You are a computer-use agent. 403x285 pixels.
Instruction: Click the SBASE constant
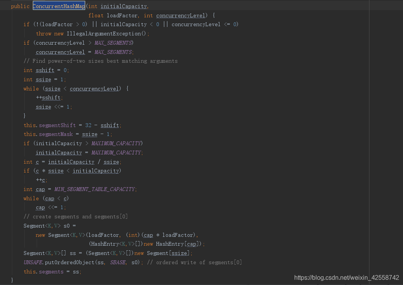pyautogui.click(x=118, y=262)
